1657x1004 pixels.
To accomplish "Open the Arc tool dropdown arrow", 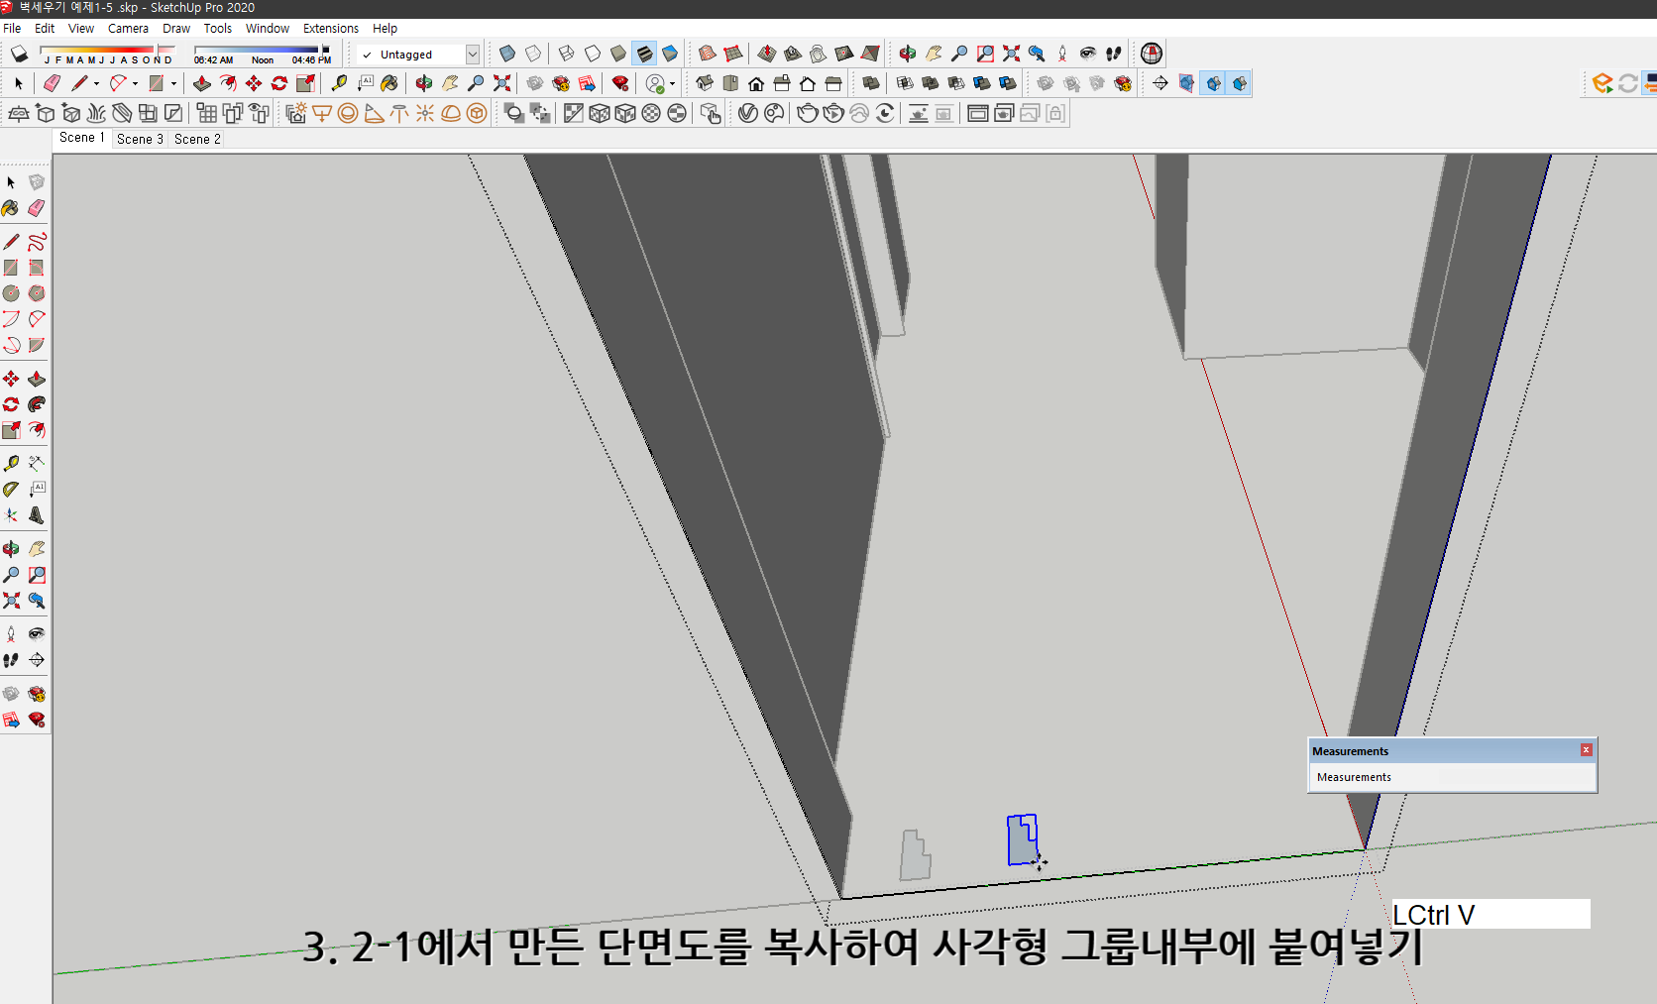I will (x=135, y=83).
